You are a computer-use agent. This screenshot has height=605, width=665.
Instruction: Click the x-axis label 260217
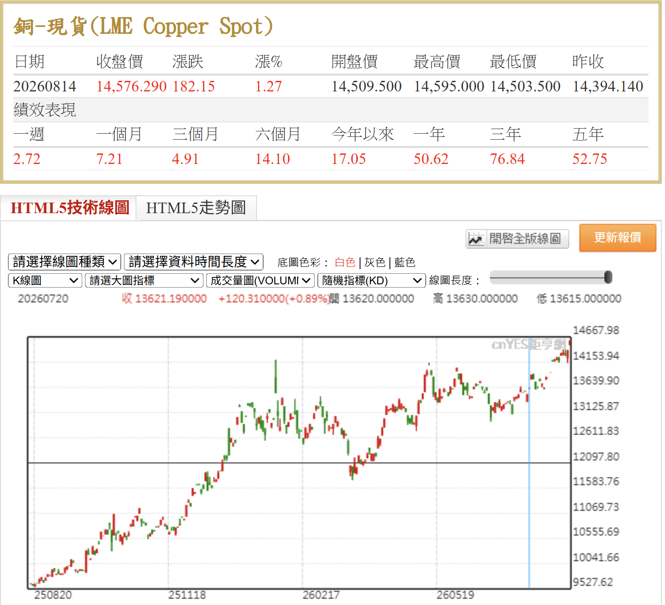coord(321,595)
